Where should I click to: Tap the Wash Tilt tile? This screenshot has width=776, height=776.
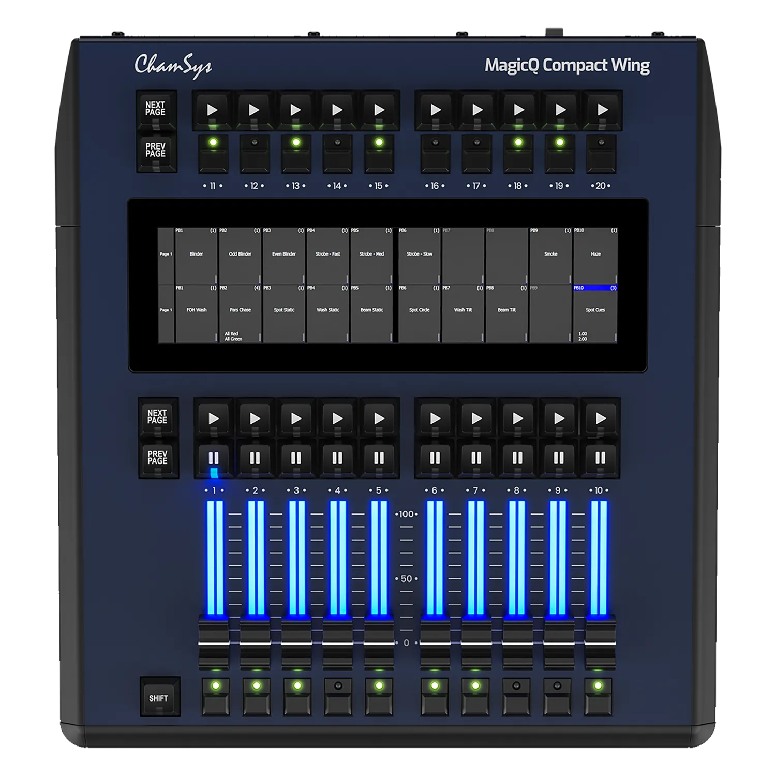(463, 314)
